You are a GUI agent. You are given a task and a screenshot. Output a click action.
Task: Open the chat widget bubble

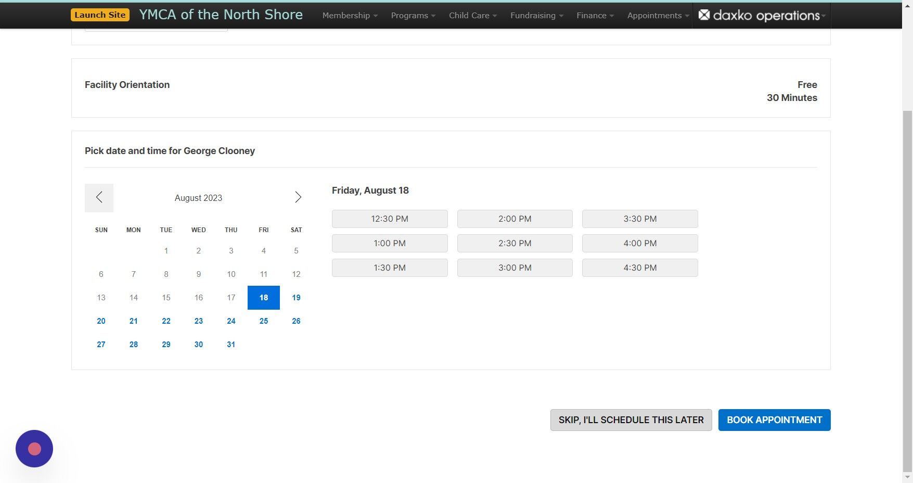point(34,448)
